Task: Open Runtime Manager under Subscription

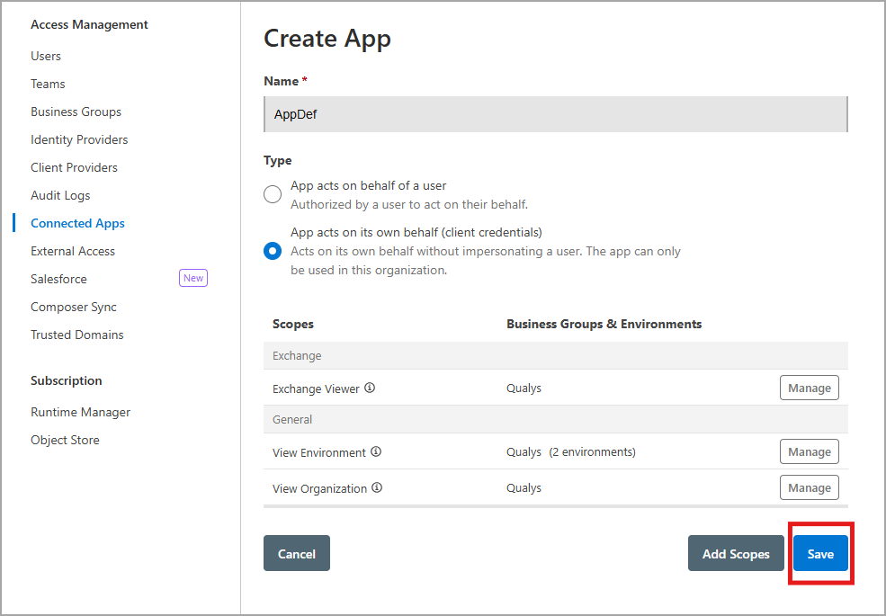Action: 81,412
